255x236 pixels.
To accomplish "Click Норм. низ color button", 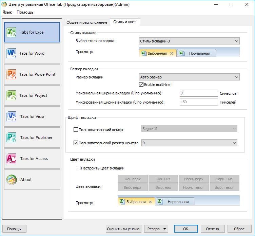I will (x=224, y=179).
